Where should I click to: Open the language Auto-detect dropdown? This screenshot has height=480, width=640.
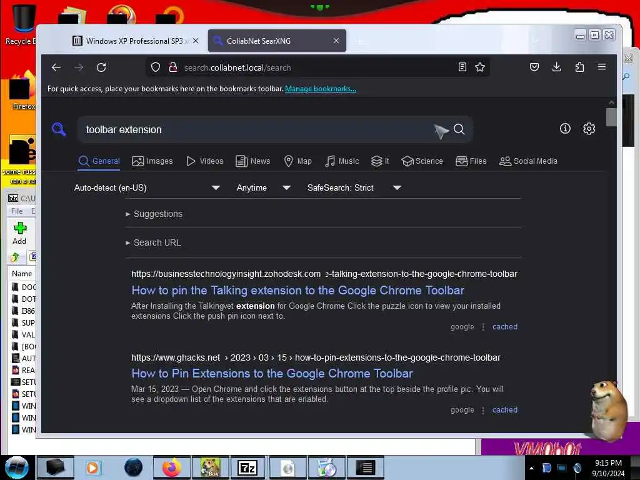coord(147,187)
